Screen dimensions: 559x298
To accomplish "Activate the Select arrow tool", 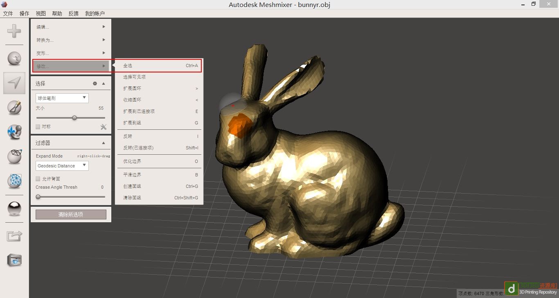I will point(14,83).
